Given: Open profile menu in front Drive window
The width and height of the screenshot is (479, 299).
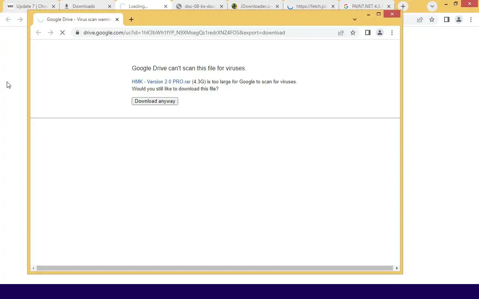Looking at the screenshot, I should click(380, 33).
